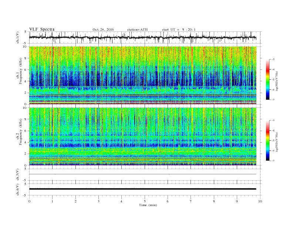This screenshot has height=226, width=293.
Task: Click the "ch.1 Frequency (kHz)" axis label
Action: pyautogui.click(x=20, y=71)
